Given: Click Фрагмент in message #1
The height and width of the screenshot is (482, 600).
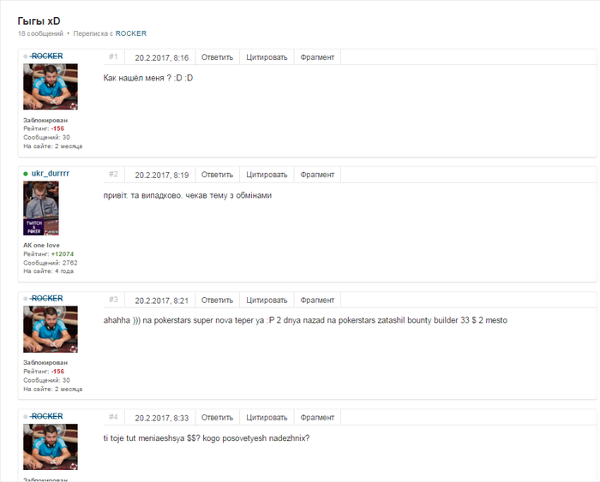Looking at the screenshot, I should click(317, 57).
